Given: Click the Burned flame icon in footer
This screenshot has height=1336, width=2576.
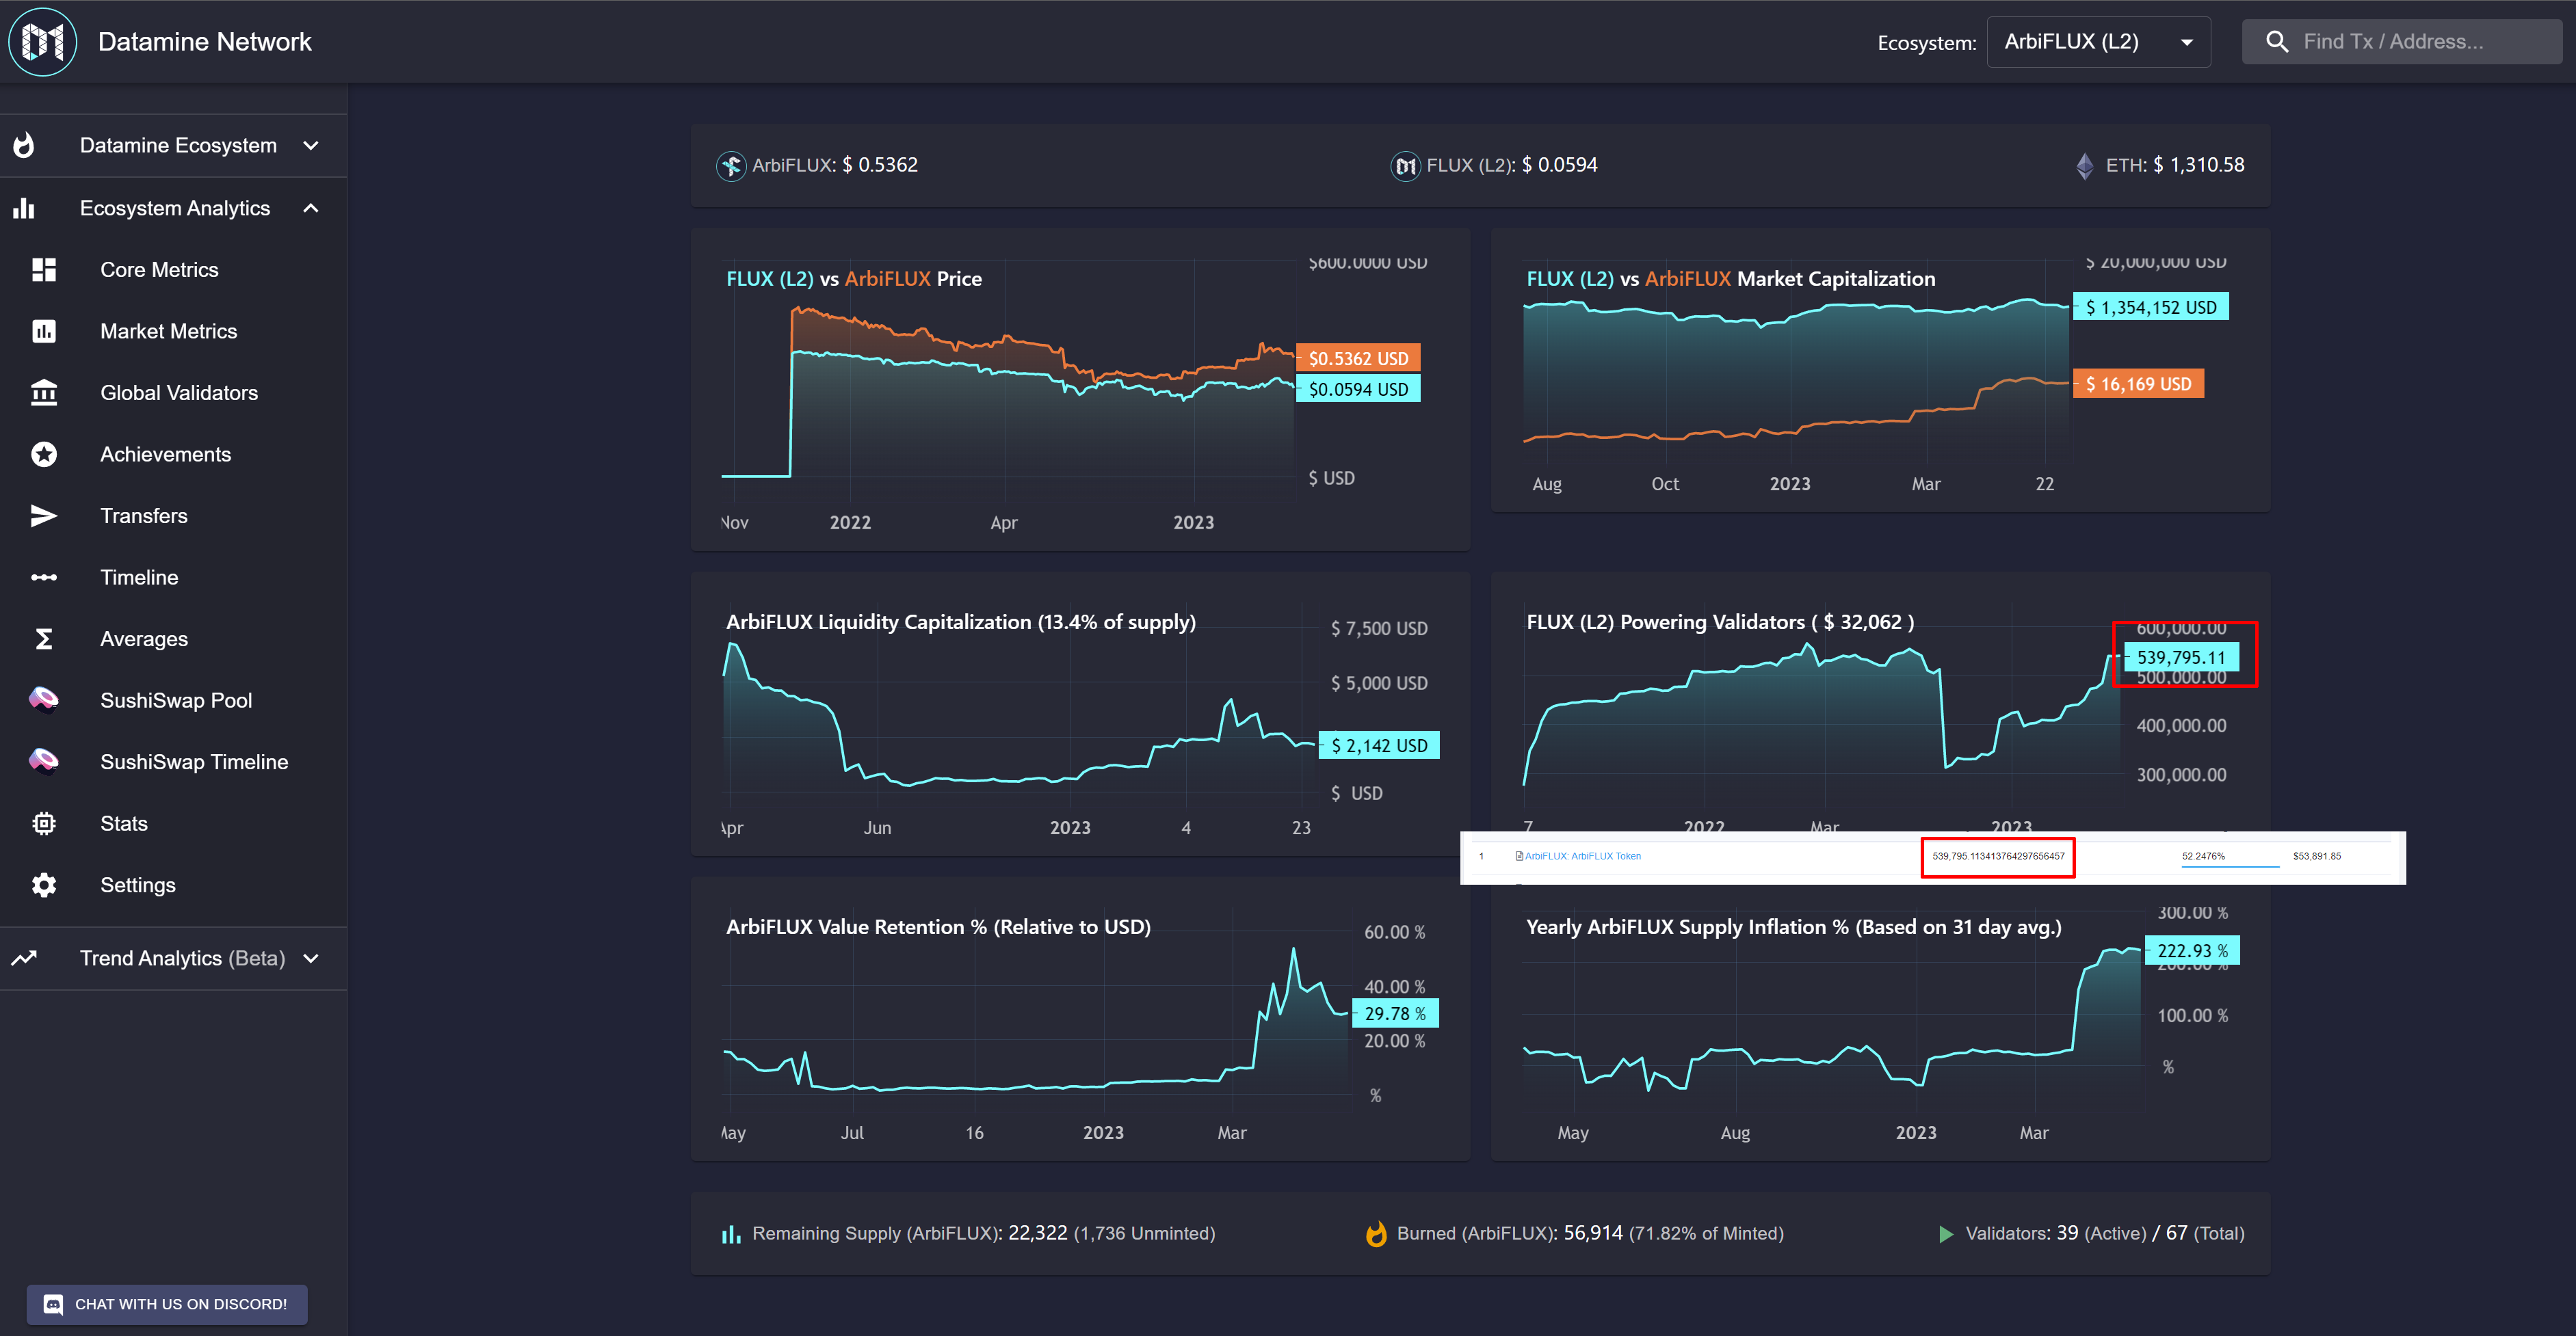Looking at the screenshot, I should tap(1376, 1234).
